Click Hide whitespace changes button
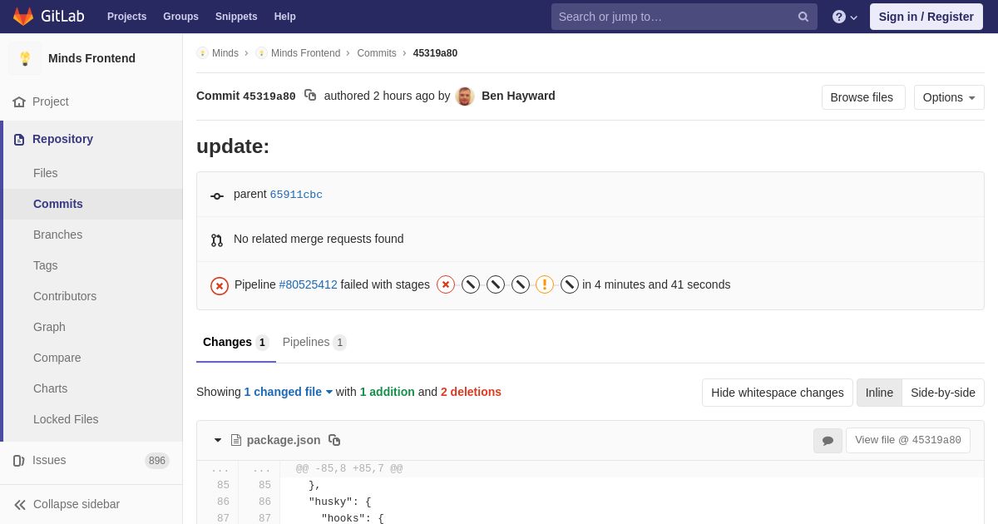The height and width of the screenshot is (524, 998). 778,393
